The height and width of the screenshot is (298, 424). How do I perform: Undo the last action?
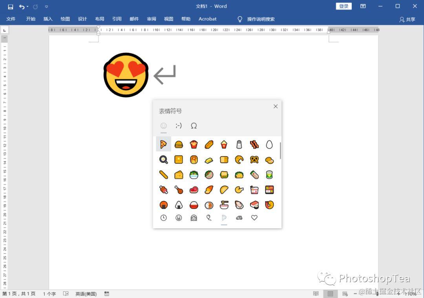pos(22,7)
